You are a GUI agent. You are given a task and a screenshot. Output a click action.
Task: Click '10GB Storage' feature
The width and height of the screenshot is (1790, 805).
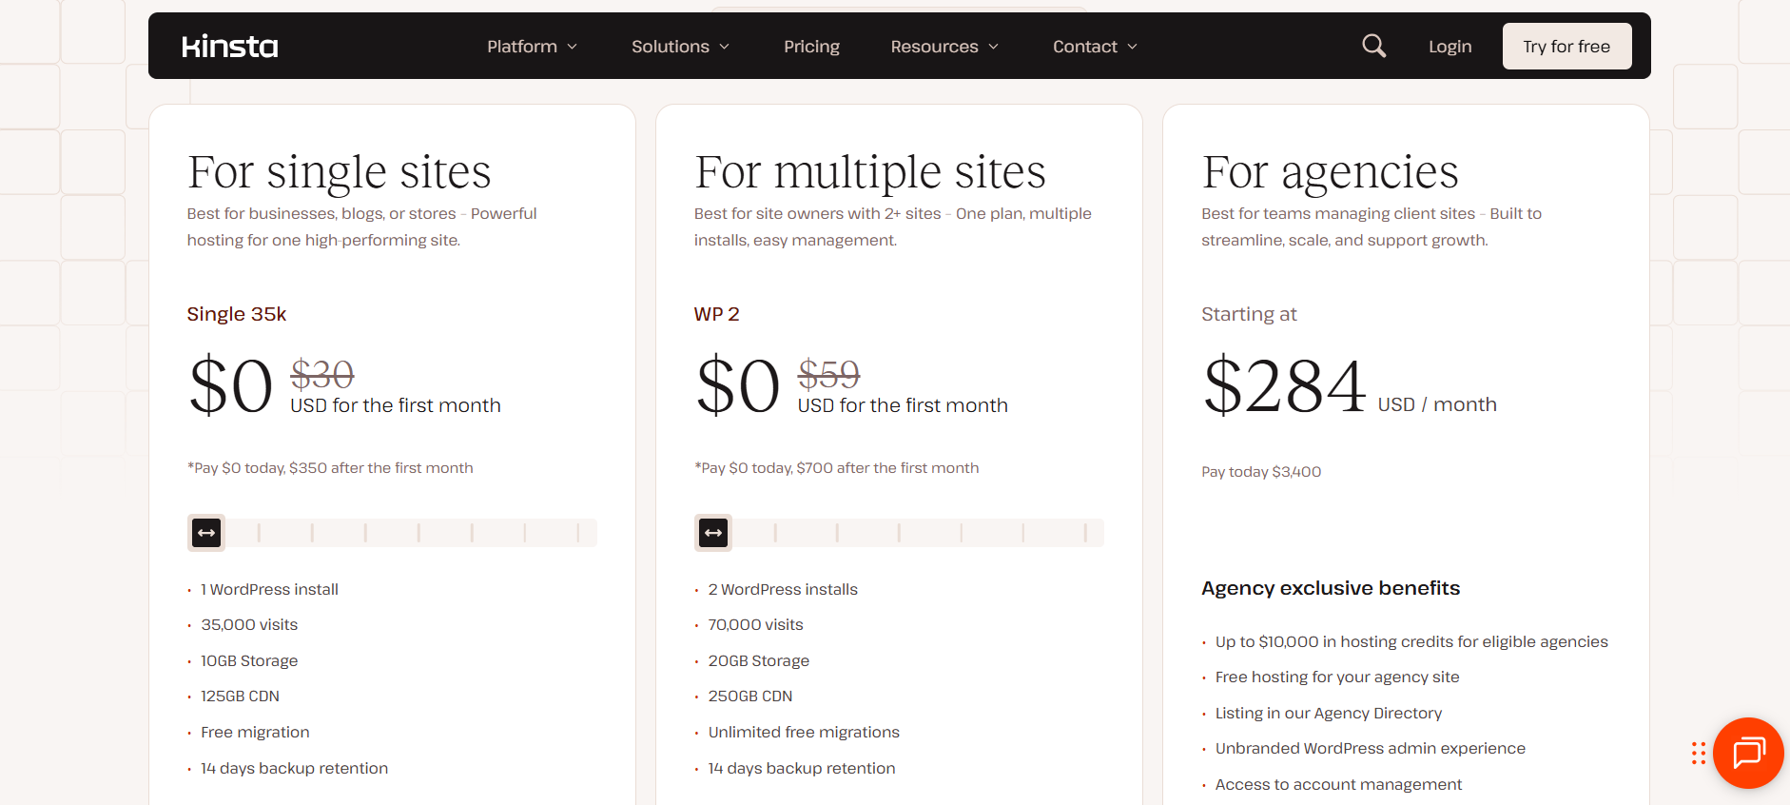[x=249, y=661]
